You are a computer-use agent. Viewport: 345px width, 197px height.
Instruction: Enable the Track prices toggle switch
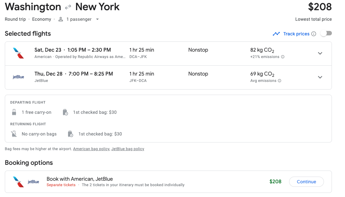(326, 33)
